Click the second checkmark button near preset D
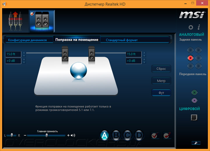Screen dimensions: 210x151 pyautogui.click(x=167, y=136)
